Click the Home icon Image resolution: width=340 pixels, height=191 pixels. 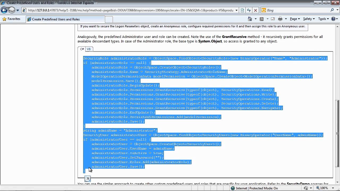(x=250, y=19)
